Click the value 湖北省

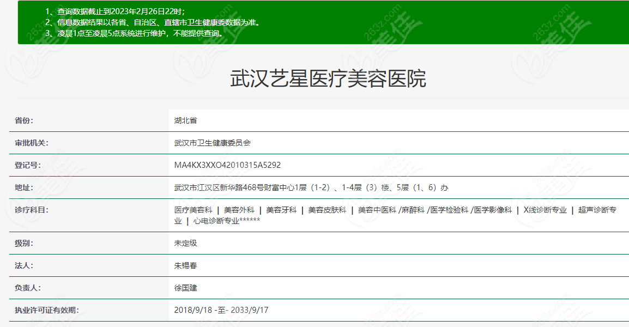pyautogui.click(x=185, y=120)
